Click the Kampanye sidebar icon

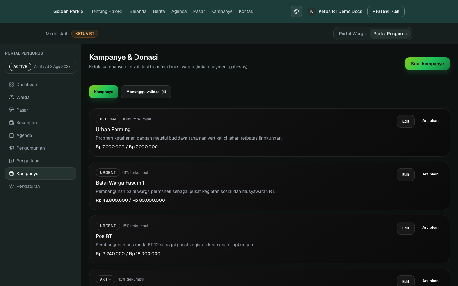coord(11,174)
